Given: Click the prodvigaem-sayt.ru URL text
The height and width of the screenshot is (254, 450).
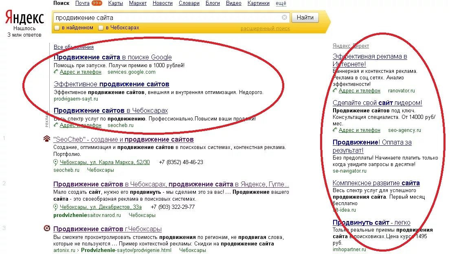Looking at the screenshot, I should pos(76,99).
